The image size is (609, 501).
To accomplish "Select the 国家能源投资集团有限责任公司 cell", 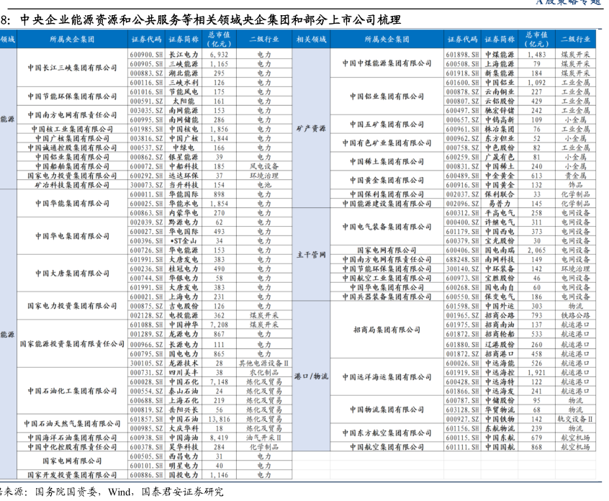I will pos(71,343).
